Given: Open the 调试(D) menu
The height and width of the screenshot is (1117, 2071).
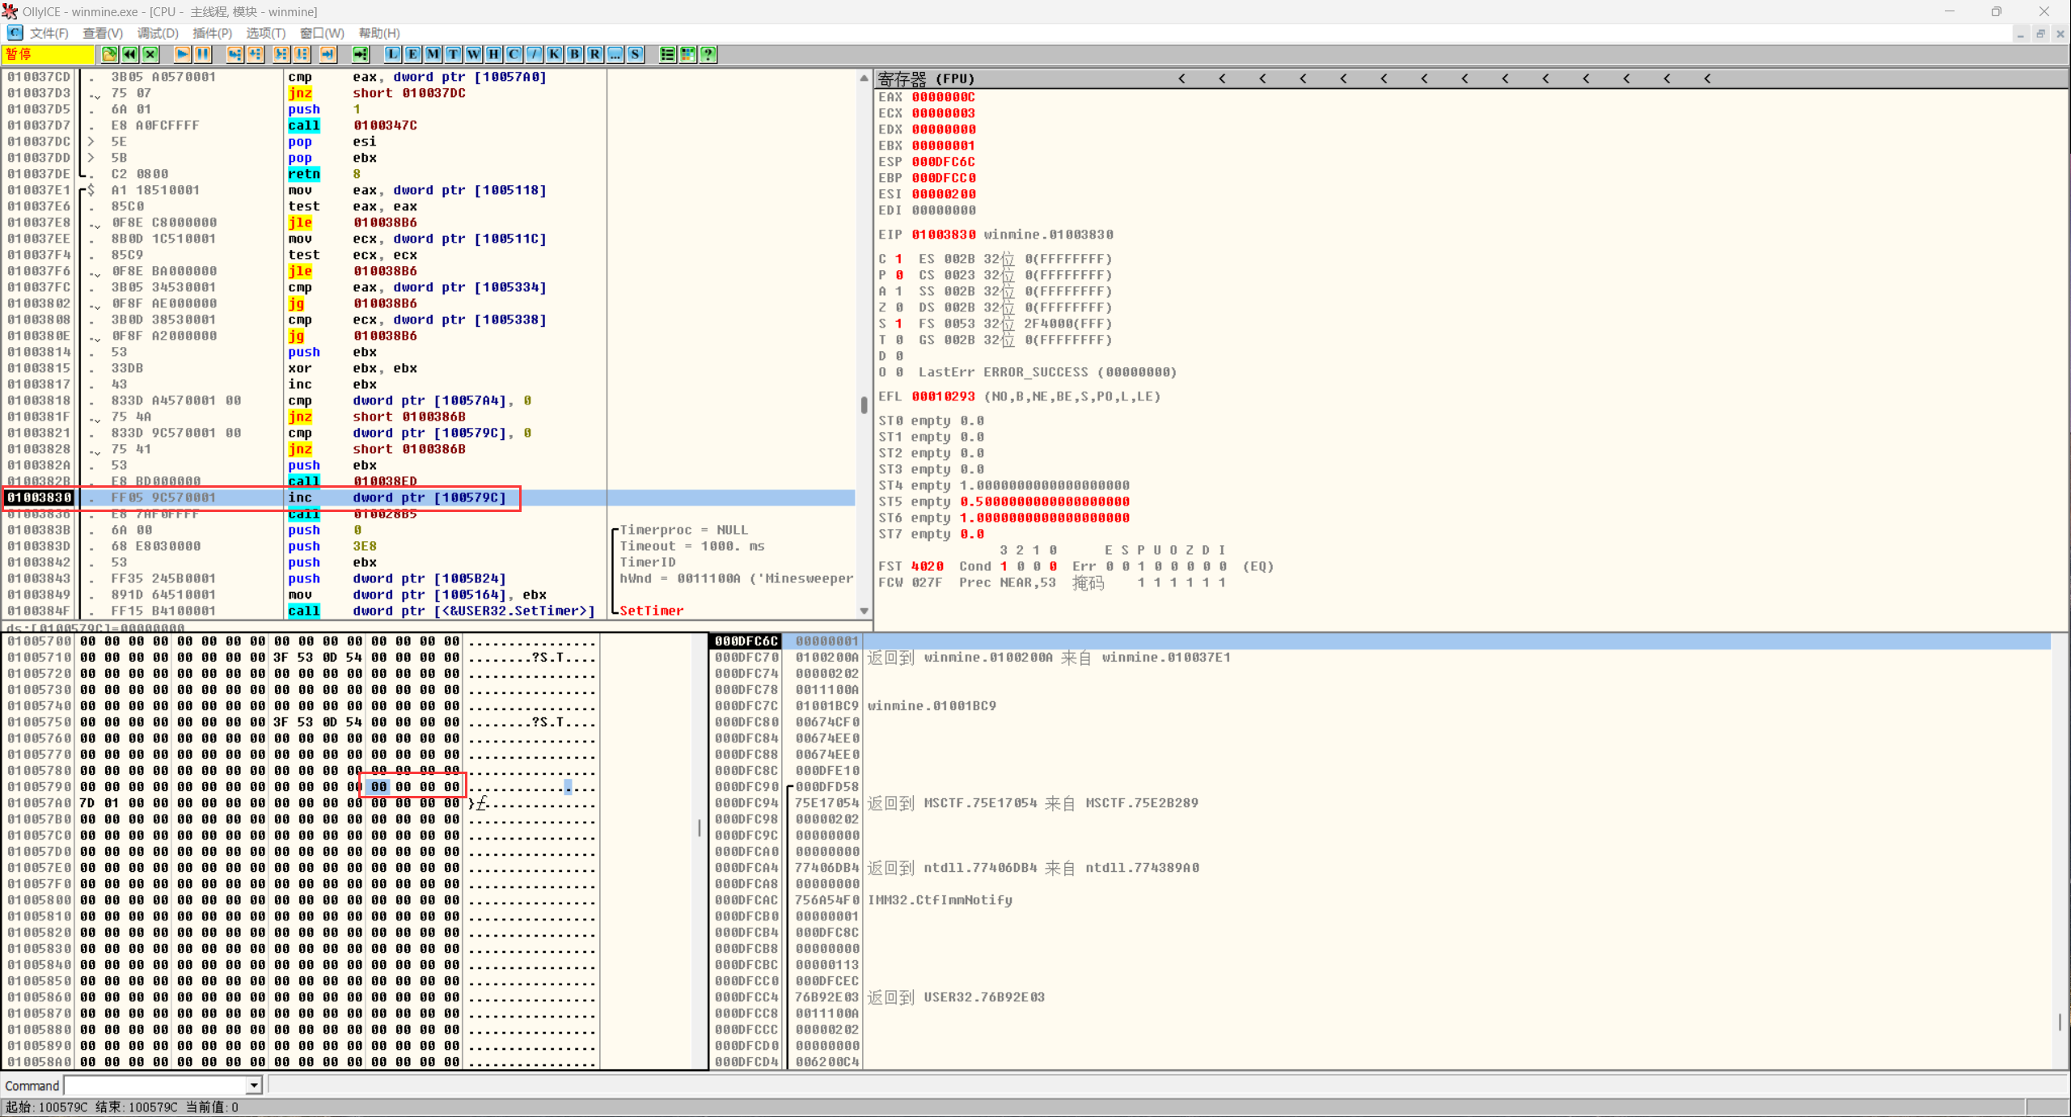Looking at the screenshot, I should point(158,33).
